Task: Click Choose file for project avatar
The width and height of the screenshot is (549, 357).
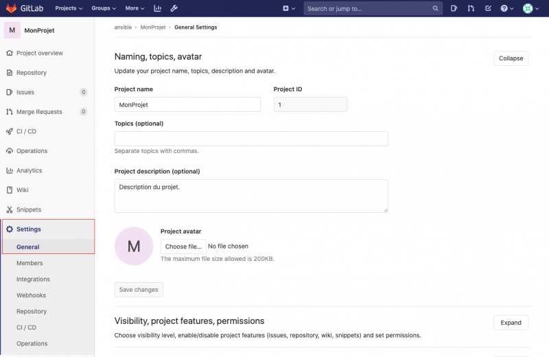Action: [x=183, y=246]
